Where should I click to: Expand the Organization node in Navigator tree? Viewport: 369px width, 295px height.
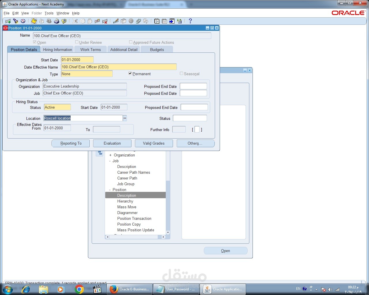(x=110, y=155)
